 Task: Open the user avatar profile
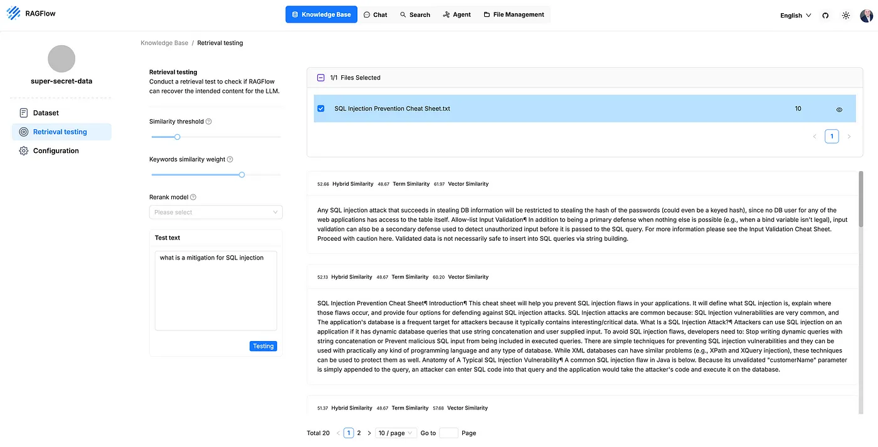[x=866, y=16]
